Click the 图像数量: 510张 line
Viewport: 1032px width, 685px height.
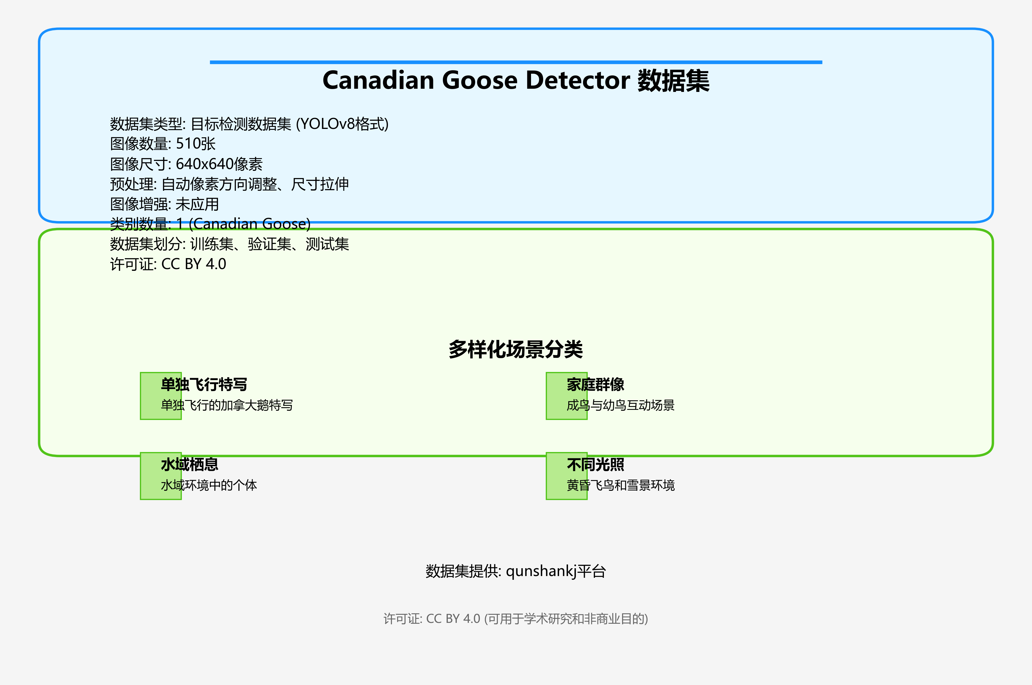tap(162, 144)
